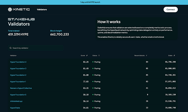Open Hyper Foundation 4 validator
This screenshot has height=112, width=188.
18,62
